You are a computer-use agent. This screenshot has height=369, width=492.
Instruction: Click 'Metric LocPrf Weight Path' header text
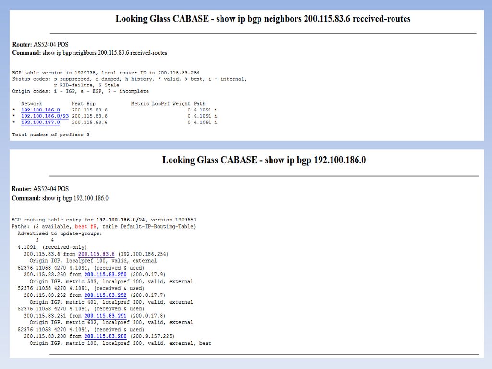pyautogui.click(x=168, y=104)
